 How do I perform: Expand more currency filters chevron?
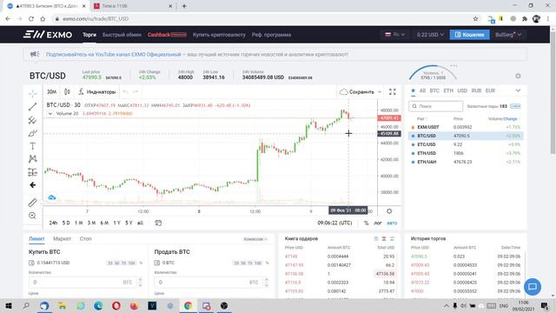518,90
